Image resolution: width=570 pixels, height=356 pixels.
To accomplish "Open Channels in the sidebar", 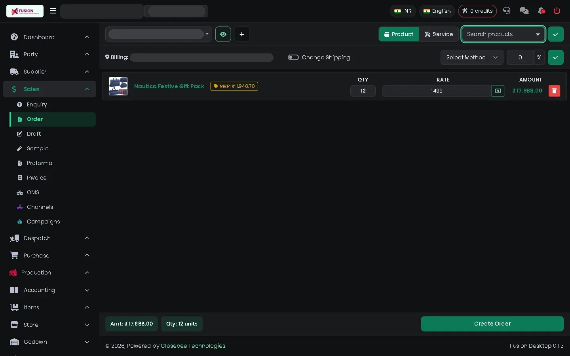I will (x=53, y=207).
